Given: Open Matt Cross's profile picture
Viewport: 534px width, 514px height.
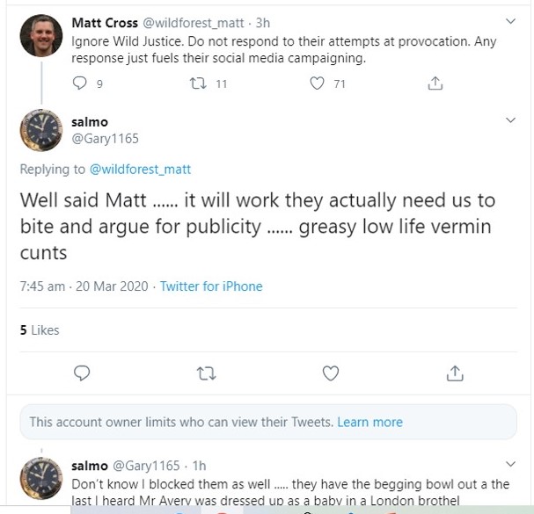Looking at the screenshot, I should [x=40, y=35].
